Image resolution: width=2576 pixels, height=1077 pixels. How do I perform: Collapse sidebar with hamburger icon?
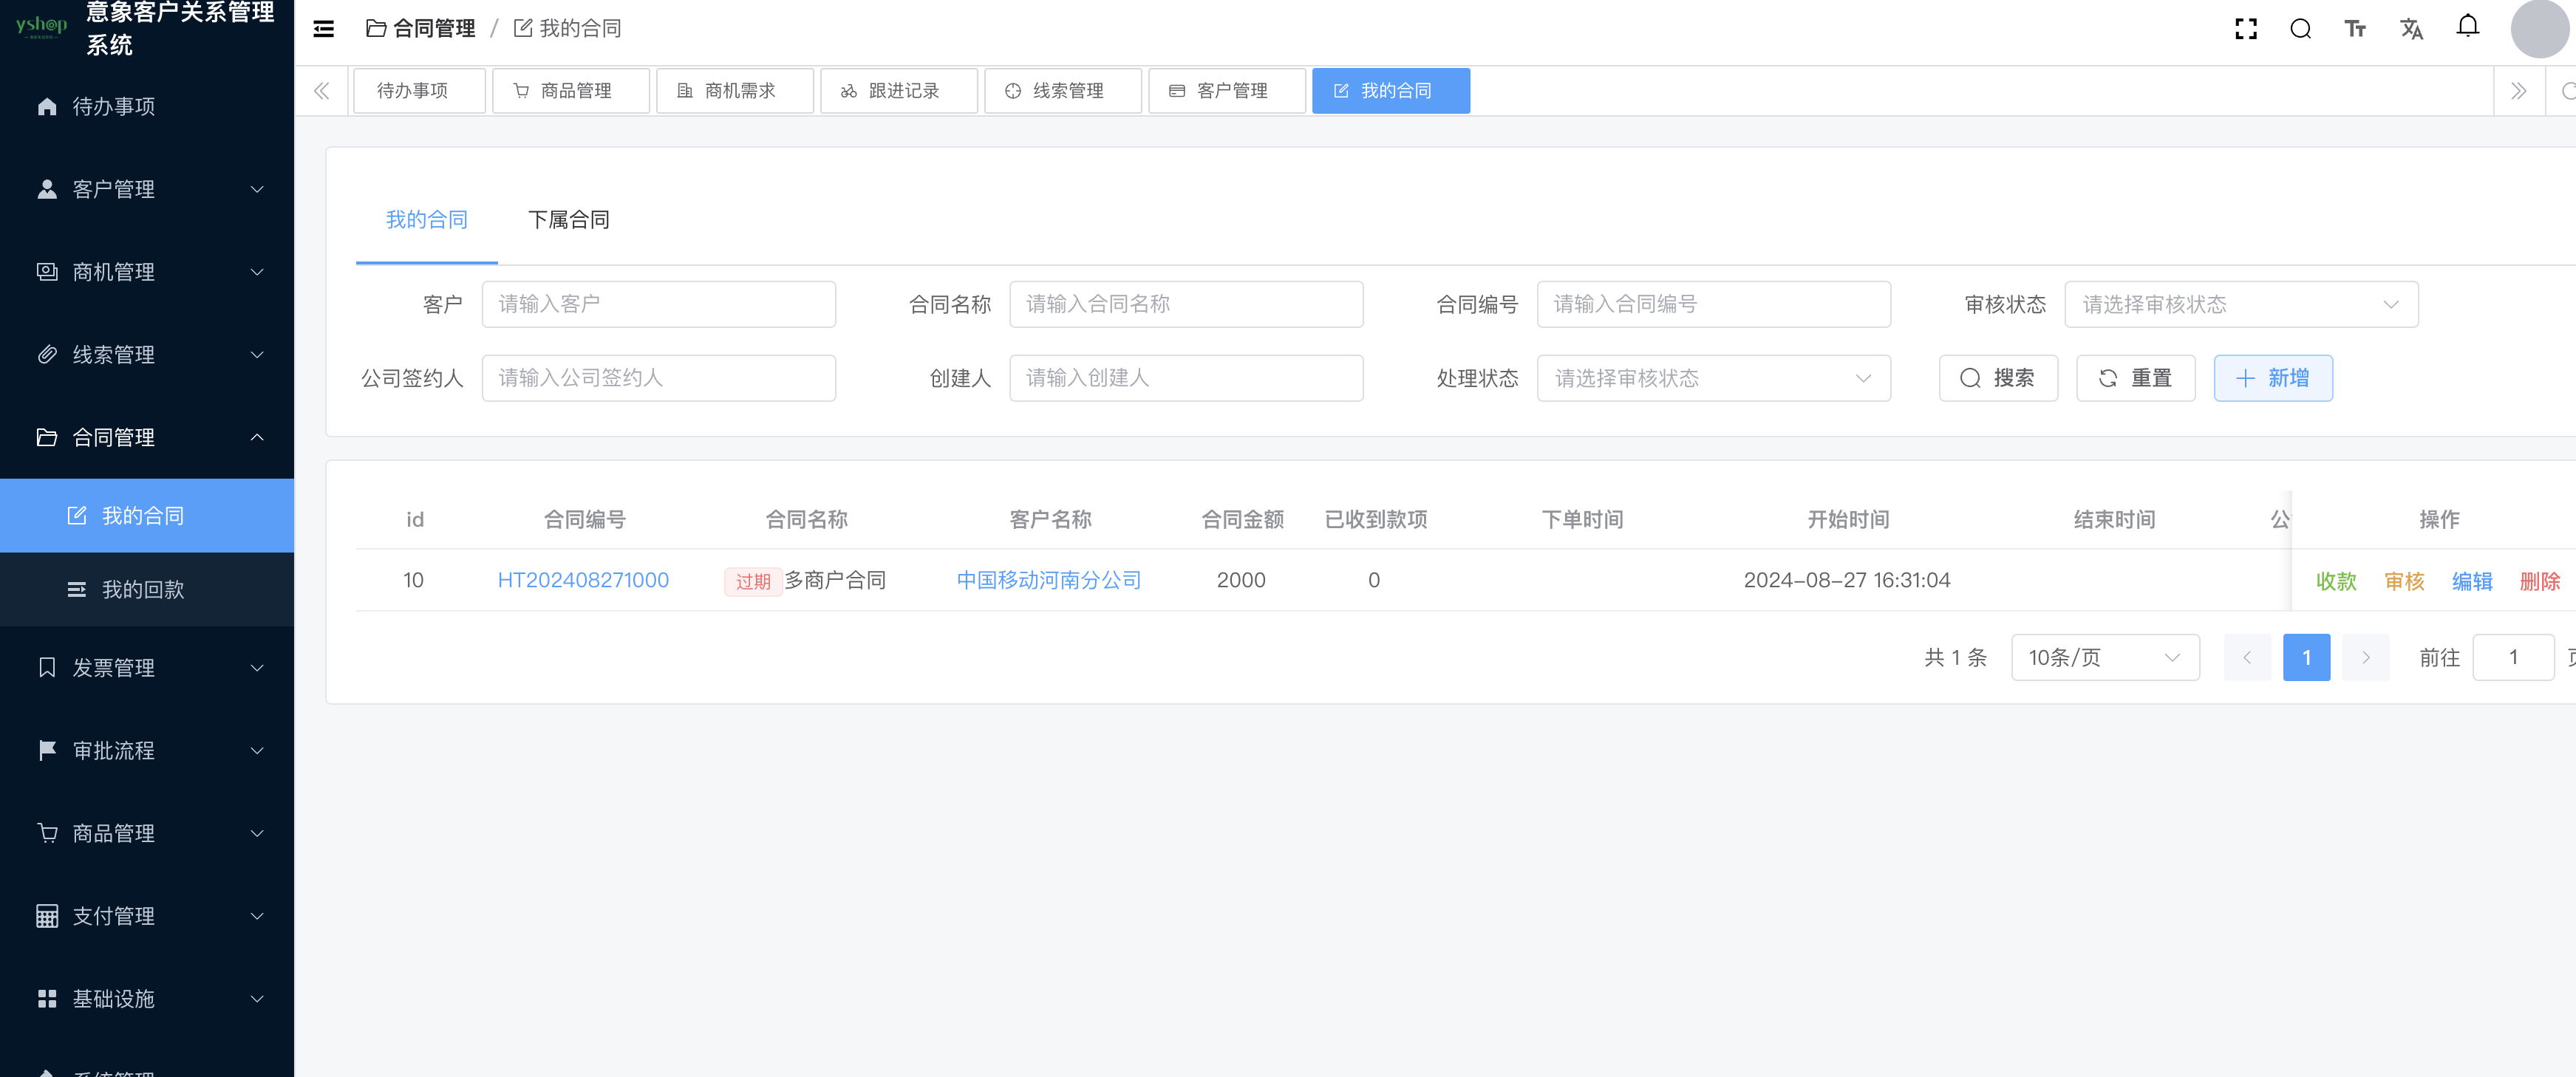(323, 29)
